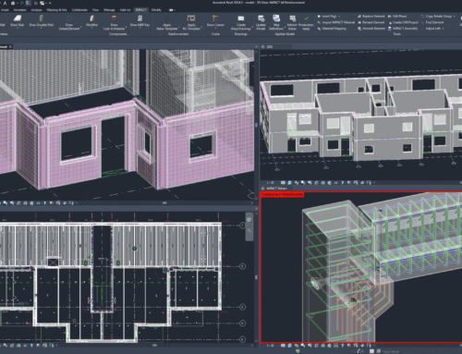Mark element as Production ready
462x354 pixels.
306,22
